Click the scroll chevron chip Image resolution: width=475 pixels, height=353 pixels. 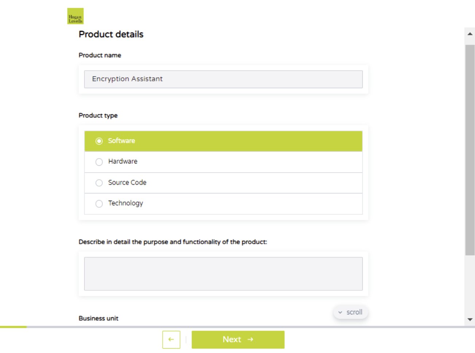(350, 312)
